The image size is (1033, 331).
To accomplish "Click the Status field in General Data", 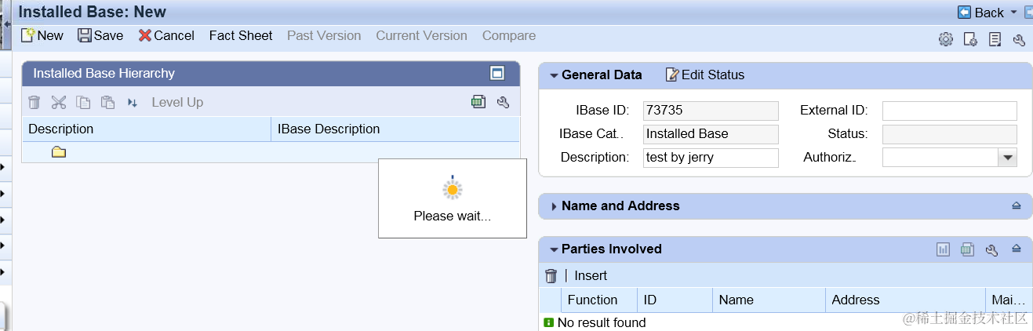I will pos(950,134).
